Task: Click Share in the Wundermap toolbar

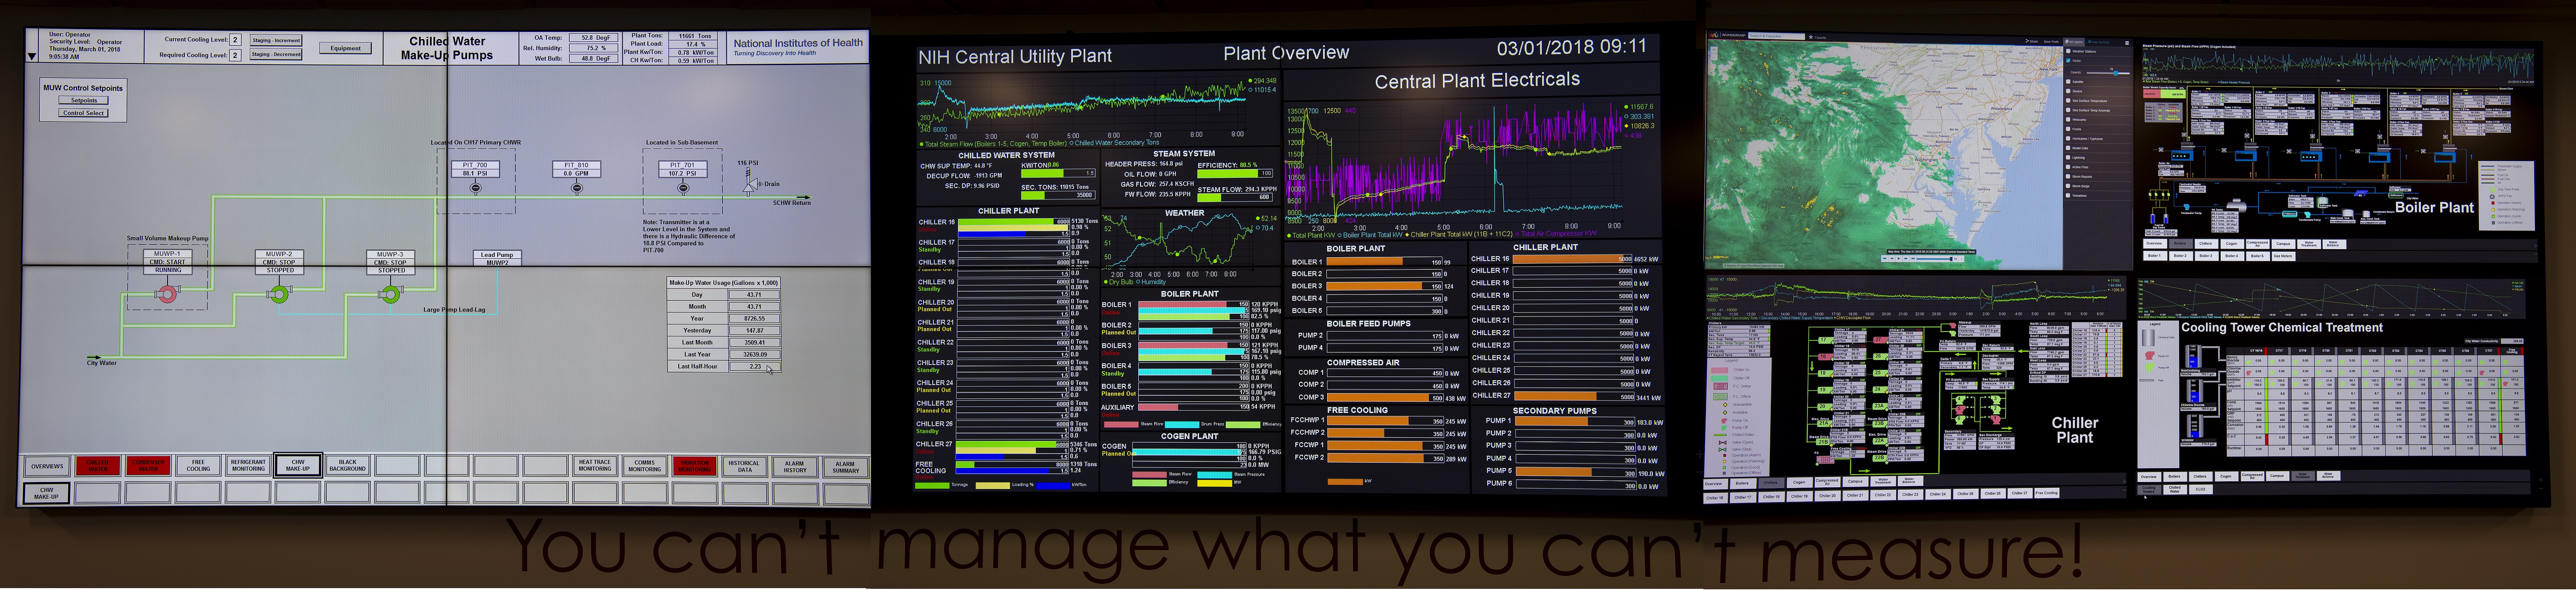Action: pyautogui.click(x=2032, y=41)
